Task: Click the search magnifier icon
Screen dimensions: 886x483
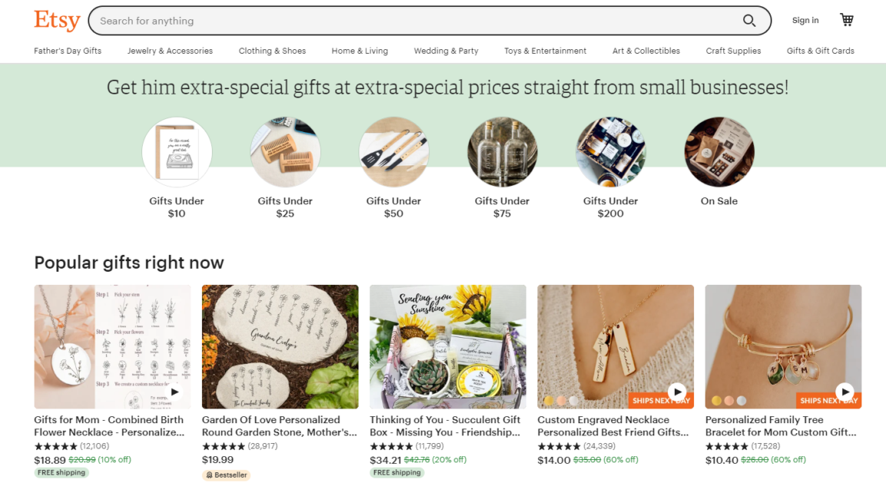Action: [x=748, y=21]
